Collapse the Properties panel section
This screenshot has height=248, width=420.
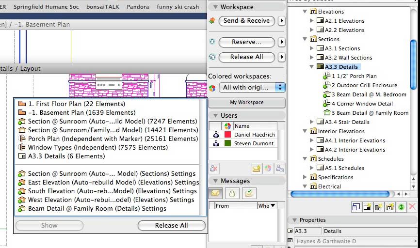pos(294,220)
